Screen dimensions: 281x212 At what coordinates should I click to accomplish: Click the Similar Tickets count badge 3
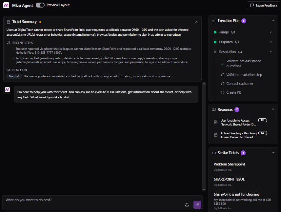[x=243, y=153]
